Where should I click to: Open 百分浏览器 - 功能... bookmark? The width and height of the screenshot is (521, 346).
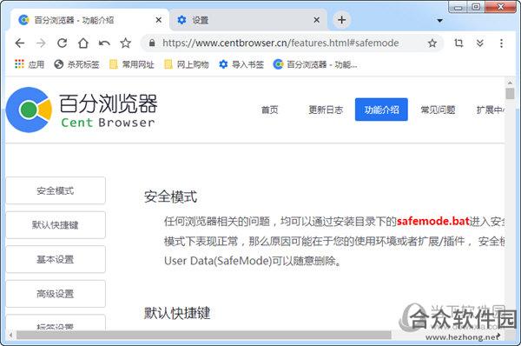315,64
